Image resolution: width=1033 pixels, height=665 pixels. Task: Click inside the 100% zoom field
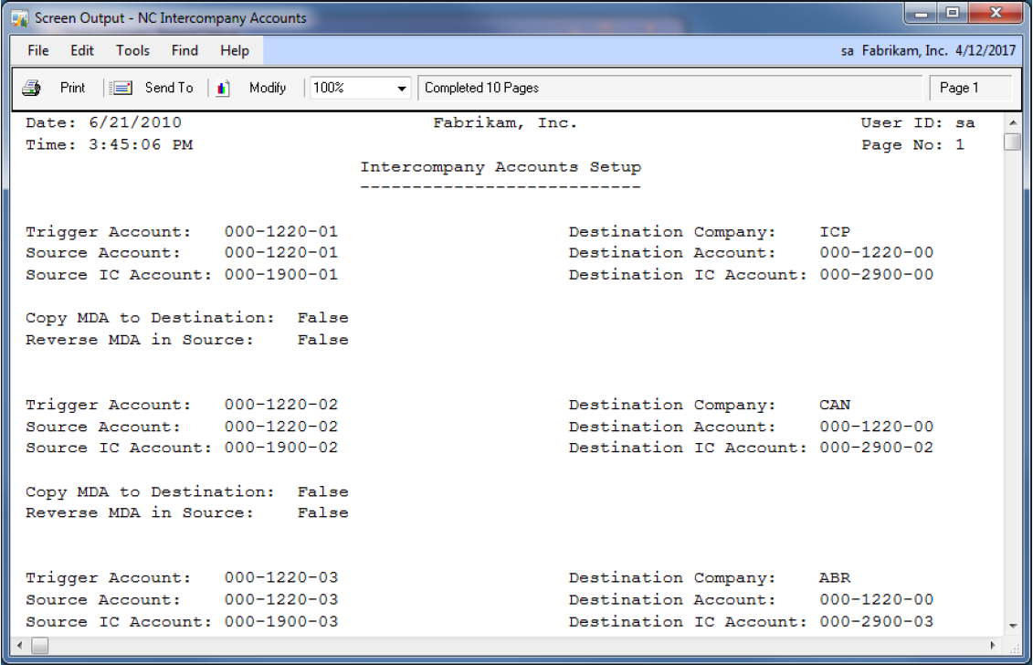click(352, 89)
